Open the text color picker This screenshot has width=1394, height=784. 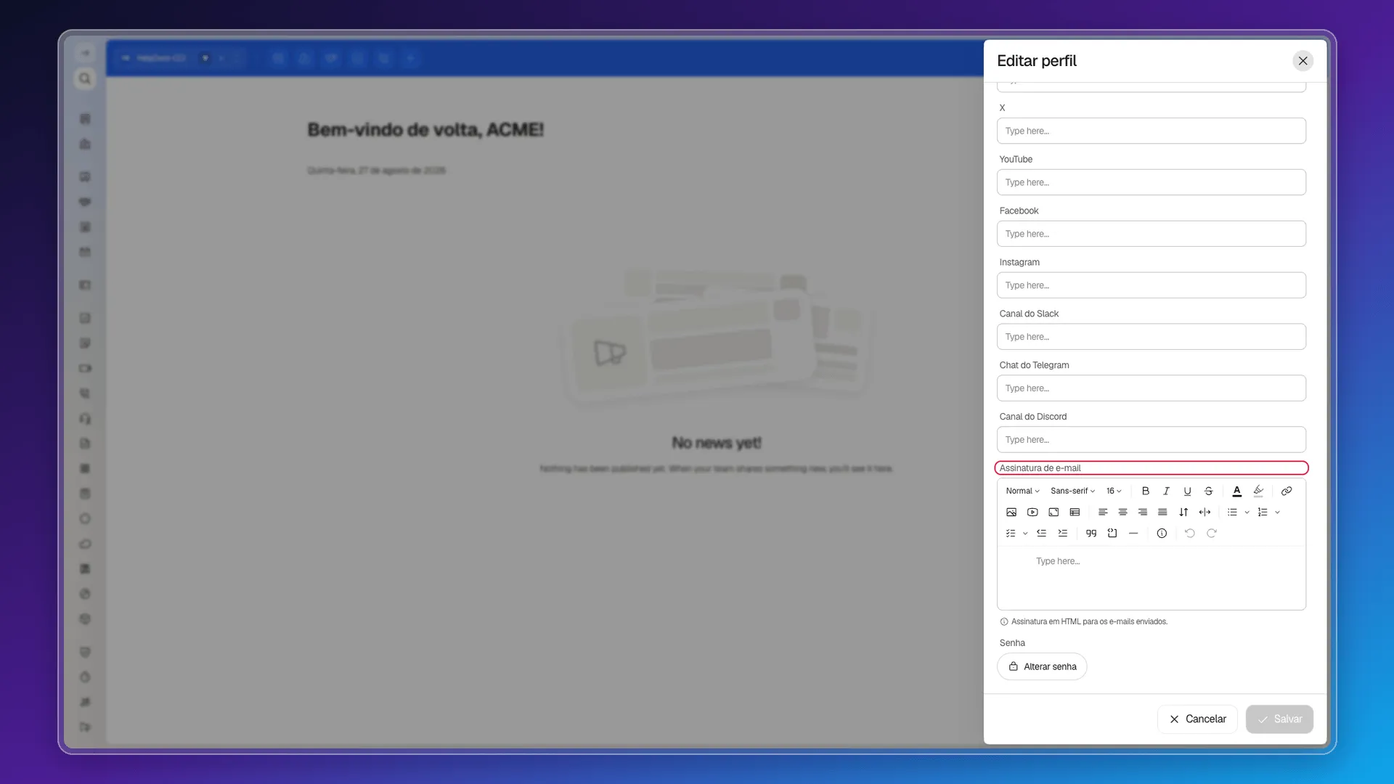[1237, 491]
